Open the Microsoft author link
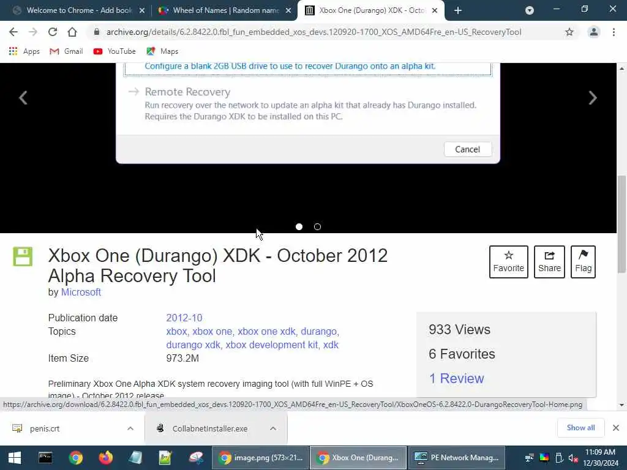 pyautogui.click(x=81, y=292)
